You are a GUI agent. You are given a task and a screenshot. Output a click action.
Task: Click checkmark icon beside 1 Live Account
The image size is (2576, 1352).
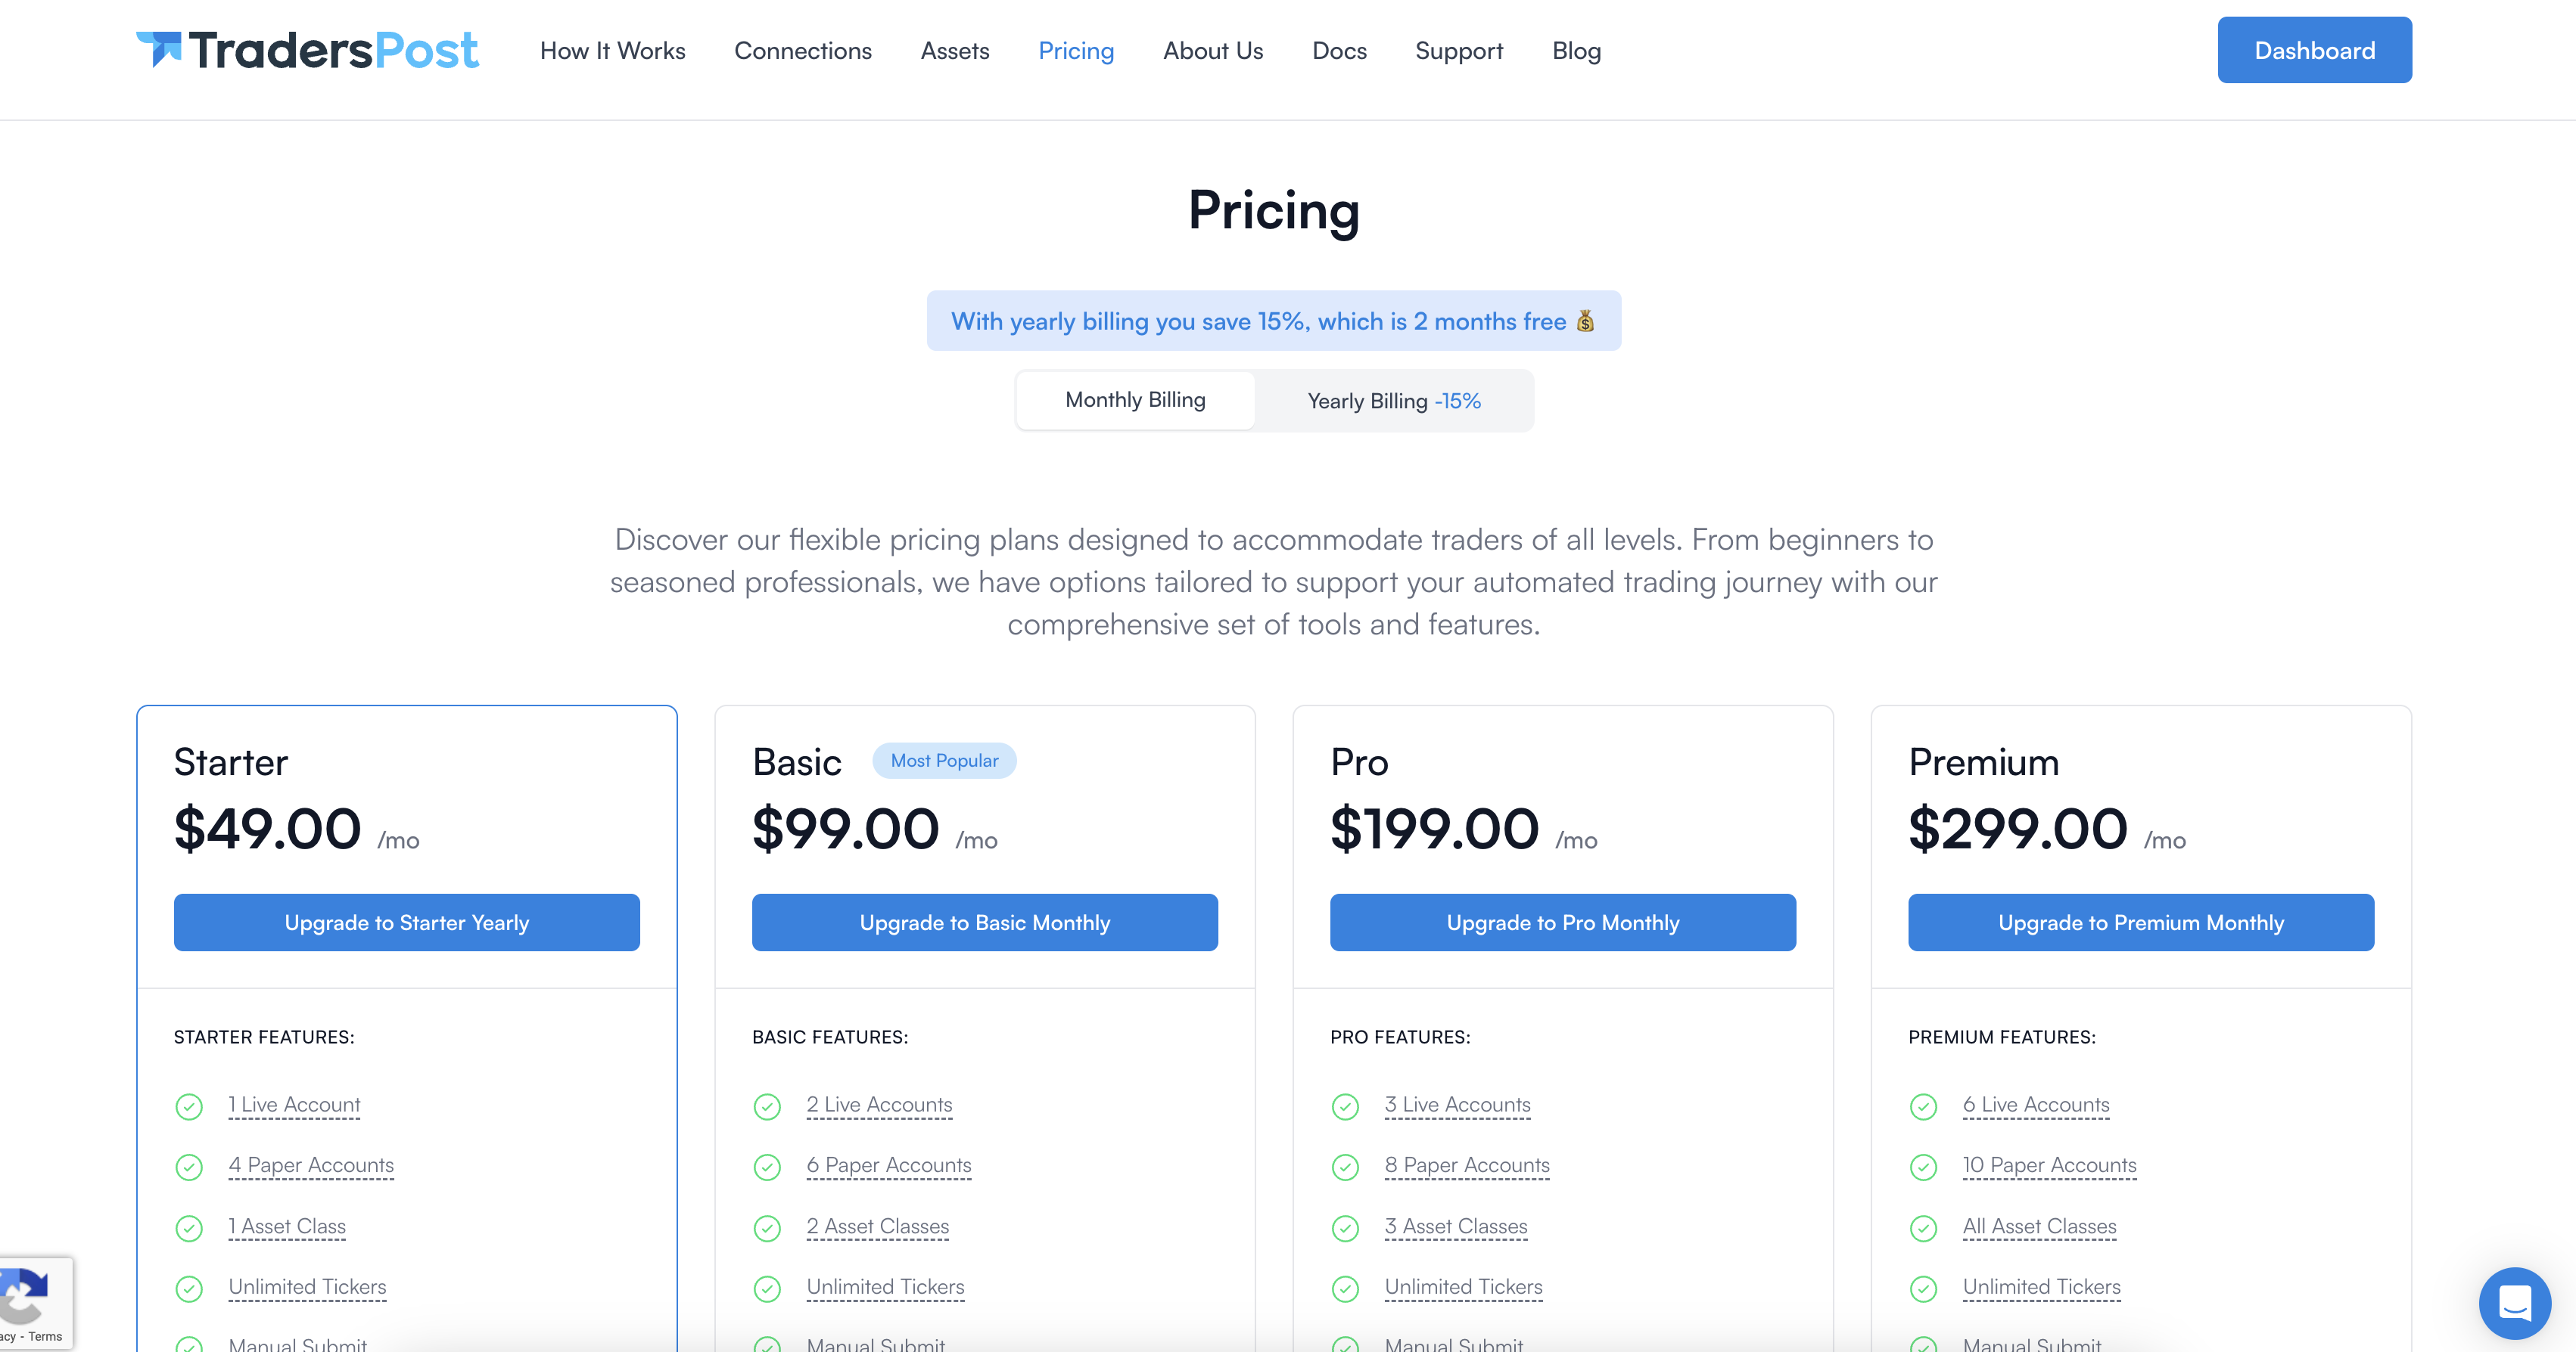189,1106
